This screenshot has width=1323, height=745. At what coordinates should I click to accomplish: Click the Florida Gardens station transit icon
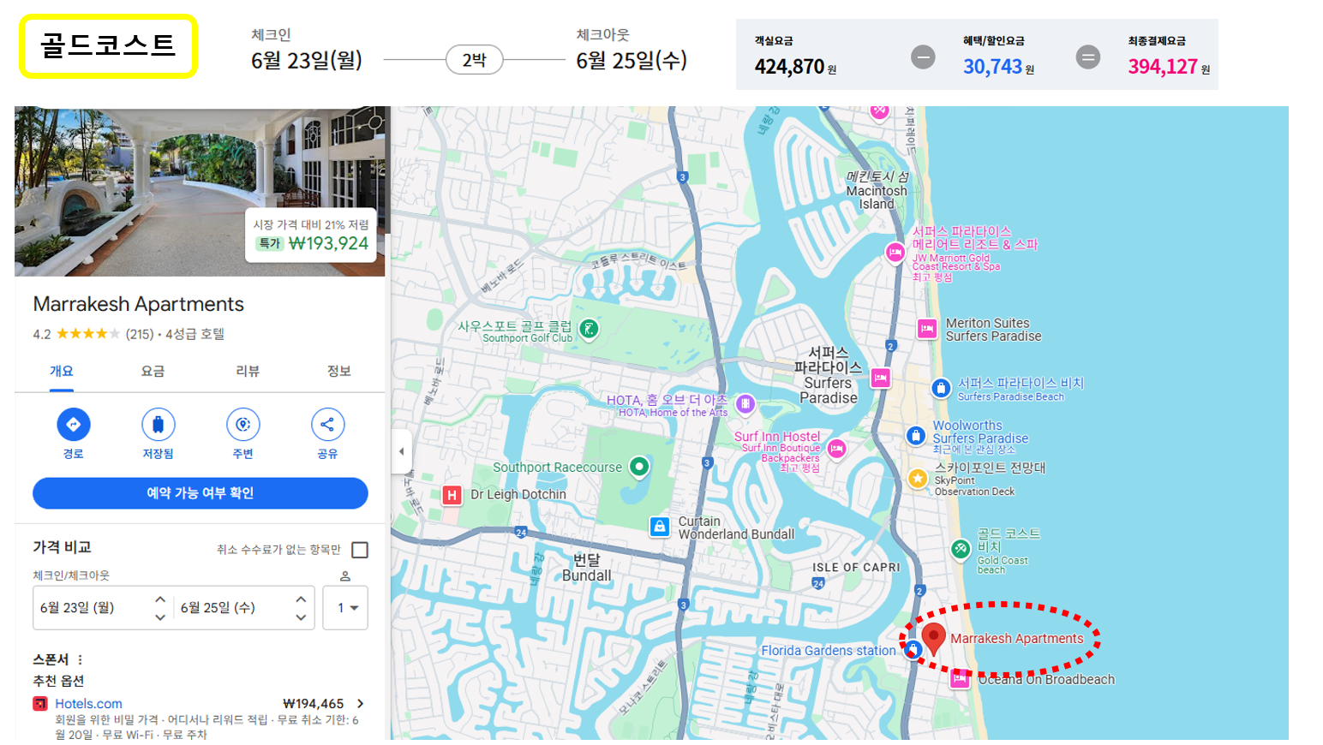coord(913,649)
